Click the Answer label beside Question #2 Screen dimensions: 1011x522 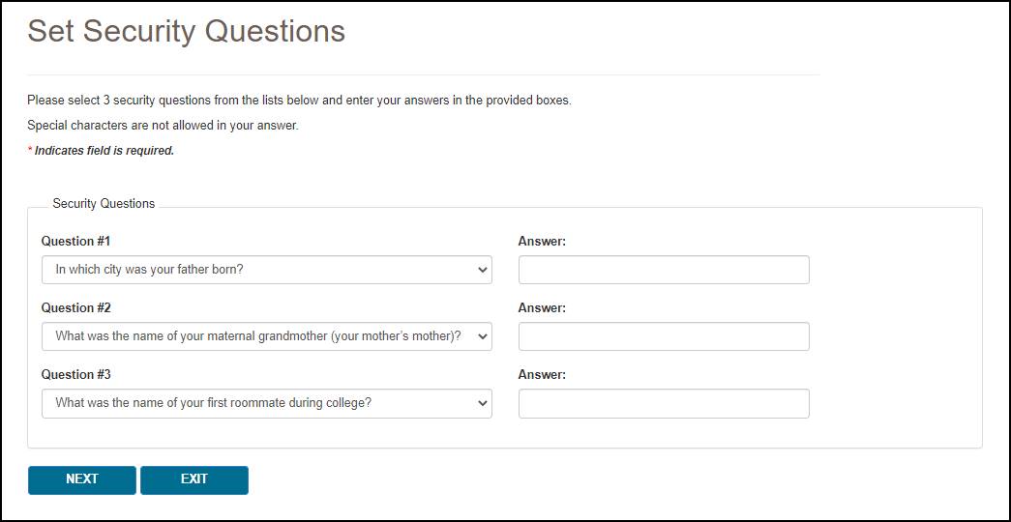542,307
